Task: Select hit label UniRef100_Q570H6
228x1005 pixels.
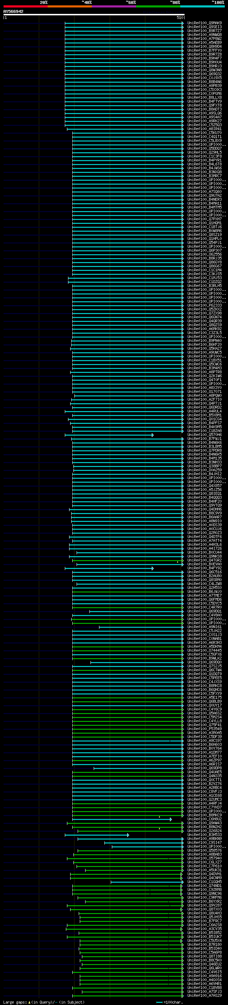Action: pyautogui.click(x=204, y=435)
